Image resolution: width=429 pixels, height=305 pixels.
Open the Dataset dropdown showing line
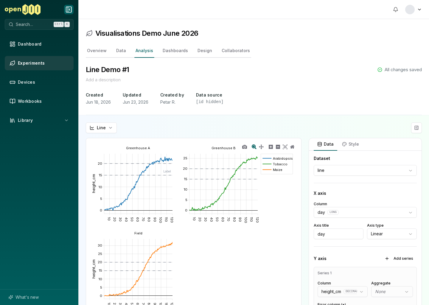[365, 170]
